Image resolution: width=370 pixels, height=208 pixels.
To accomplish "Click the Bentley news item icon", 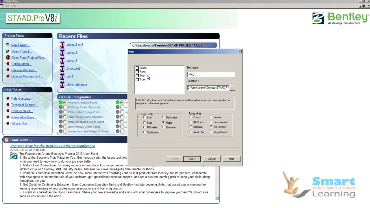I will [x=14, y=156].
